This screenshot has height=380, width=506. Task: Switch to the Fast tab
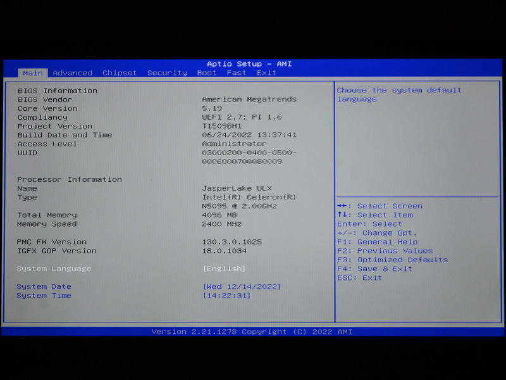[x=236, y=73]
